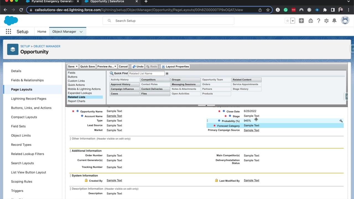This screenshot has height=199, width=354.
Task: Open the Setup gear icon
Action: click(326, 21)
